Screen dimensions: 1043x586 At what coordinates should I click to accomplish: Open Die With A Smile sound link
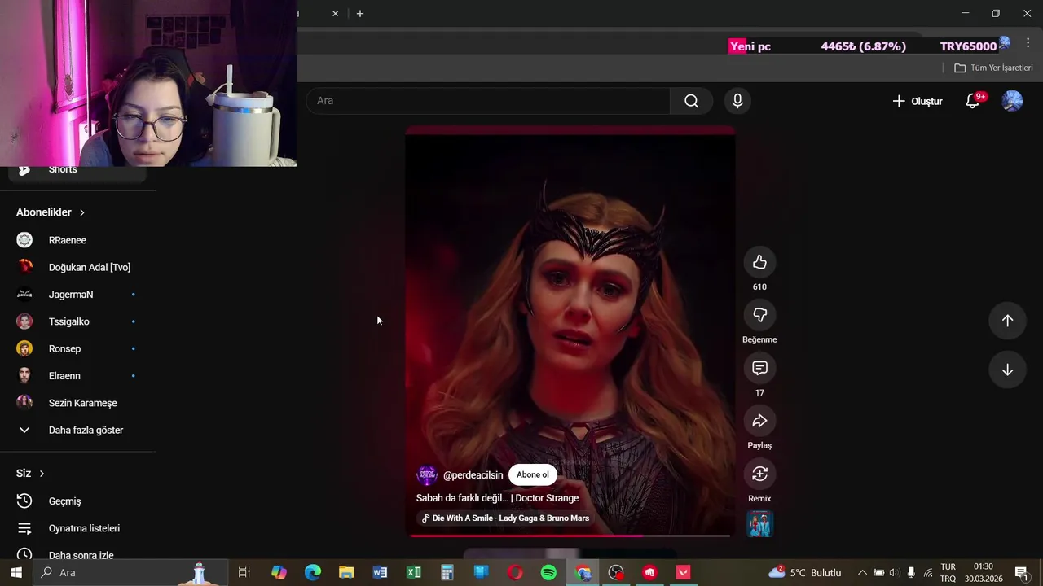[x=504, y=518]
